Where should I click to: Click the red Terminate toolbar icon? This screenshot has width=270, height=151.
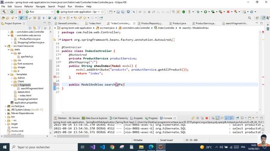(228, 12)
